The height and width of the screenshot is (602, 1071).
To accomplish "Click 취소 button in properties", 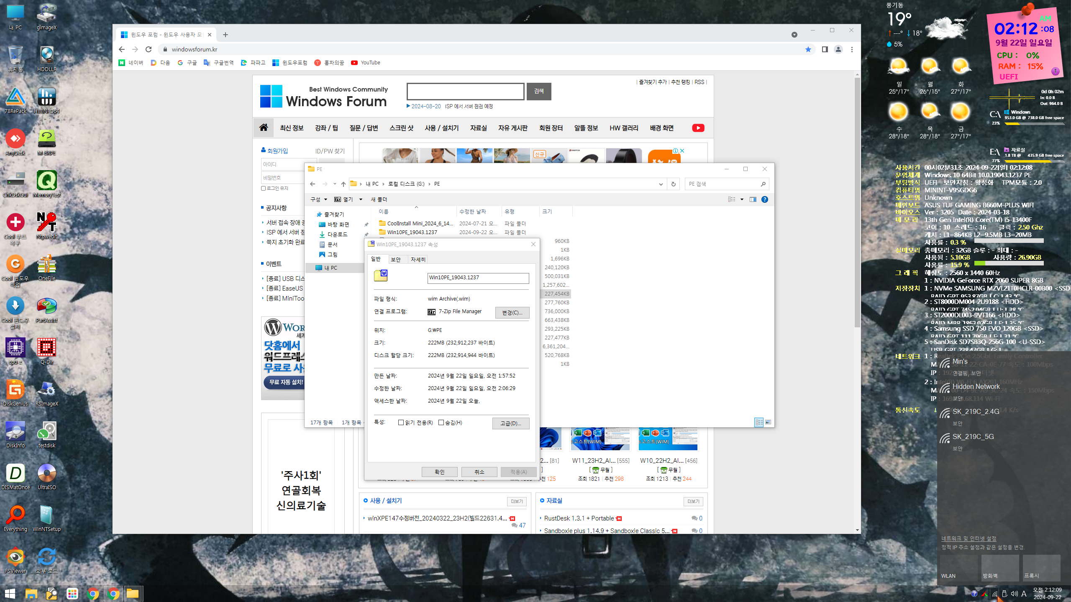I will point(479,472).
